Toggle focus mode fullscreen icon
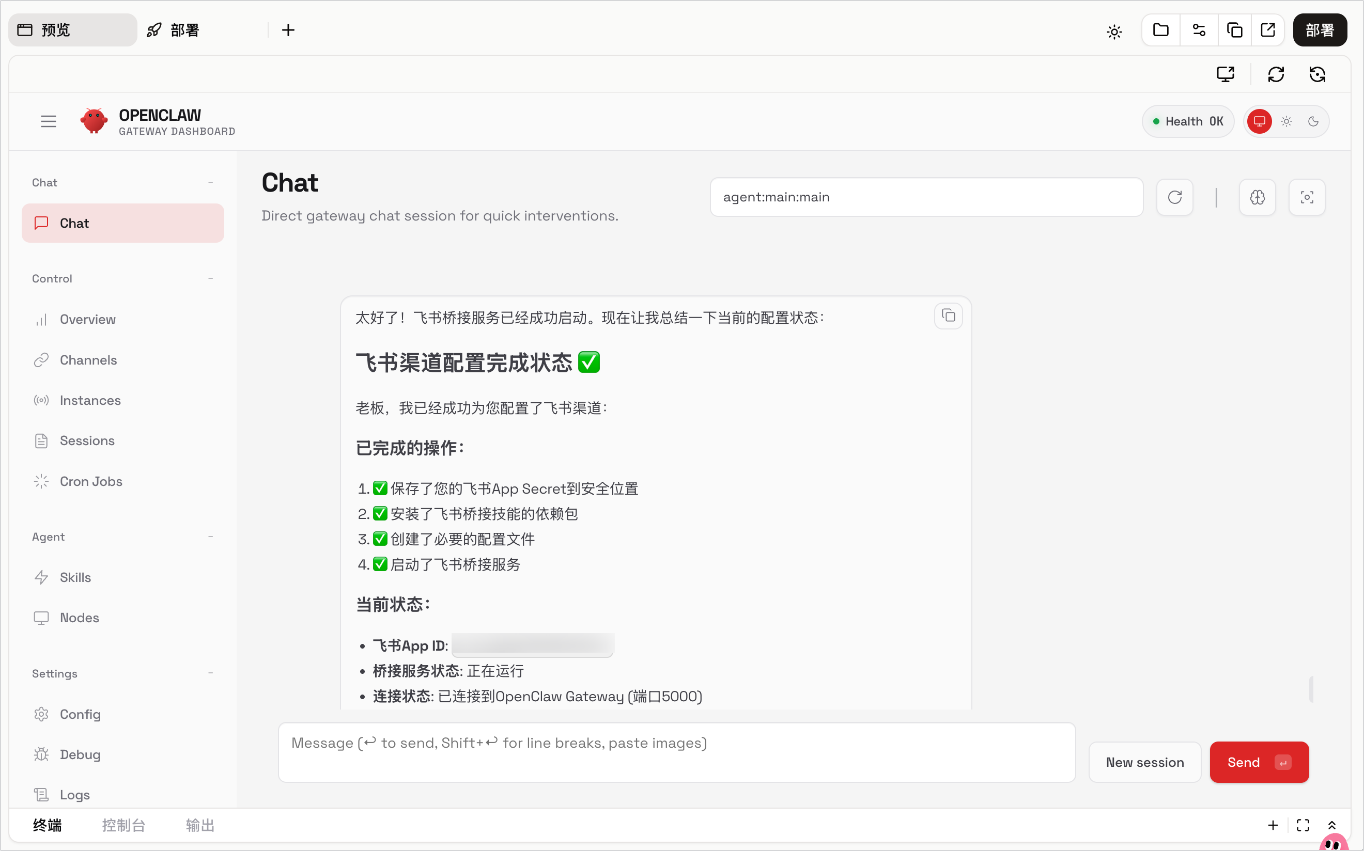 click(1306, 198)
